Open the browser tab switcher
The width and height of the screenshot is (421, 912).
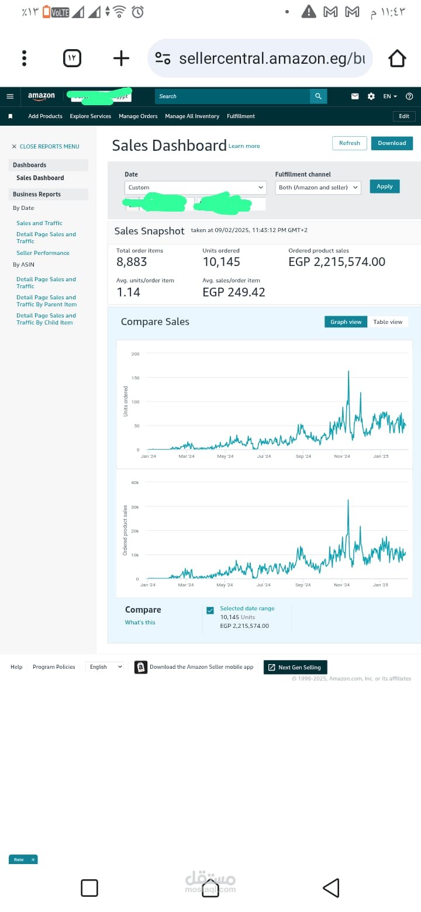pos(72,58)
